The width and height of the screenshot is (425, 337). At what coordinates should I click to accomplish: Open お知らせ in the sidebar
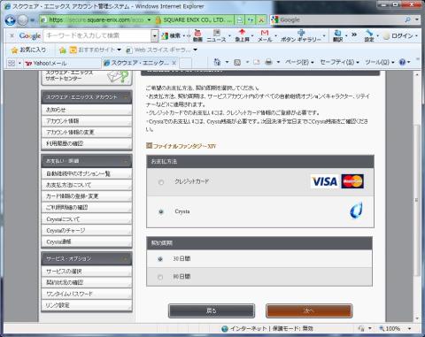point(87,110)
